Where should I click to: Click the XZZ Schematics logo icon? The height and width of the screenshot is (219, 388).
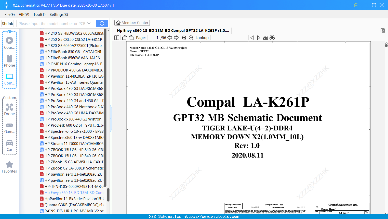click(6, 5)
